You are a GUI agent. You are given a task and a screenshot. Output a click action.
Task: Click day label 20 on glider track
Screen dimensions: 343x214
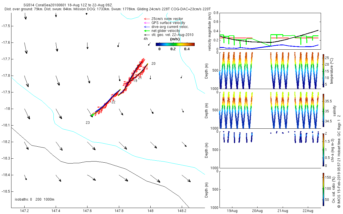pos(153,64)
